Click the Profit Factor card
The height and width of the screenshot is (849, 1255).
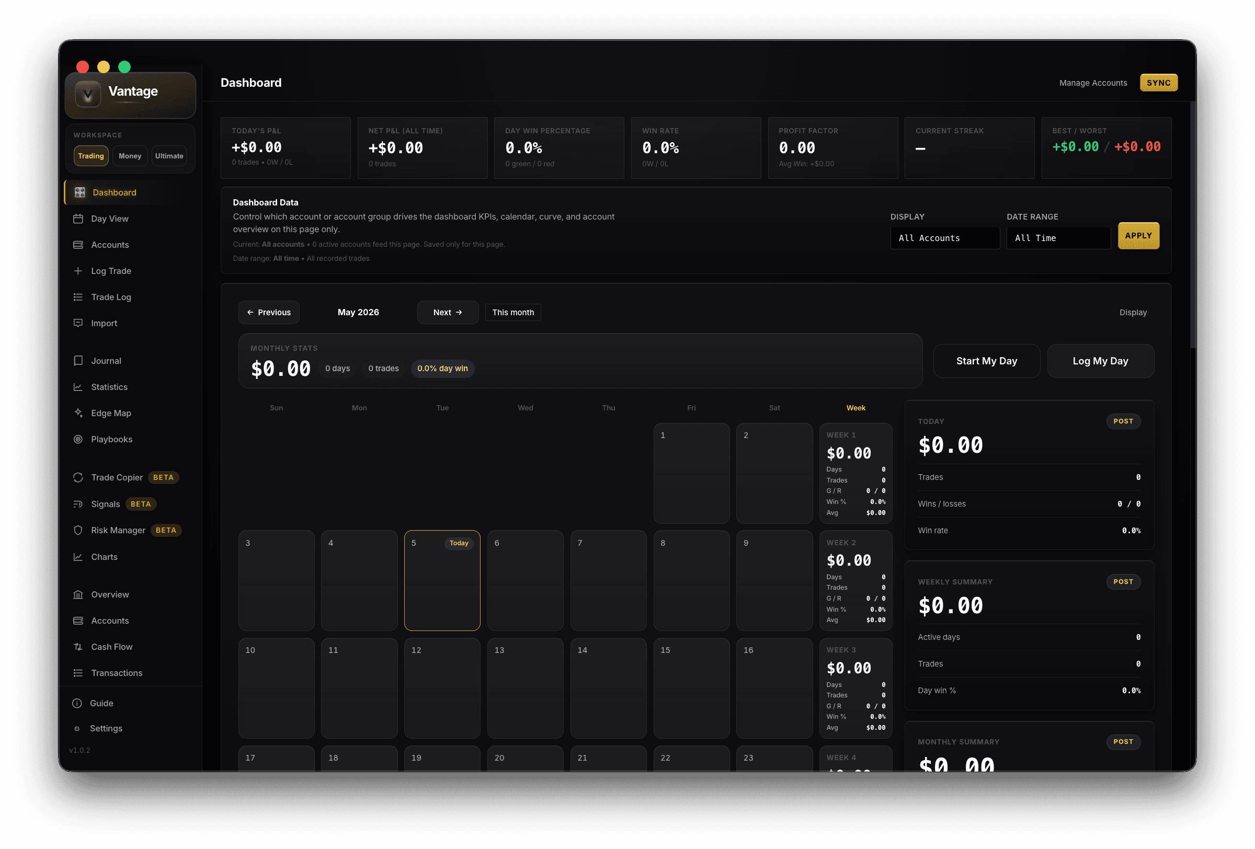click(832, 148)
